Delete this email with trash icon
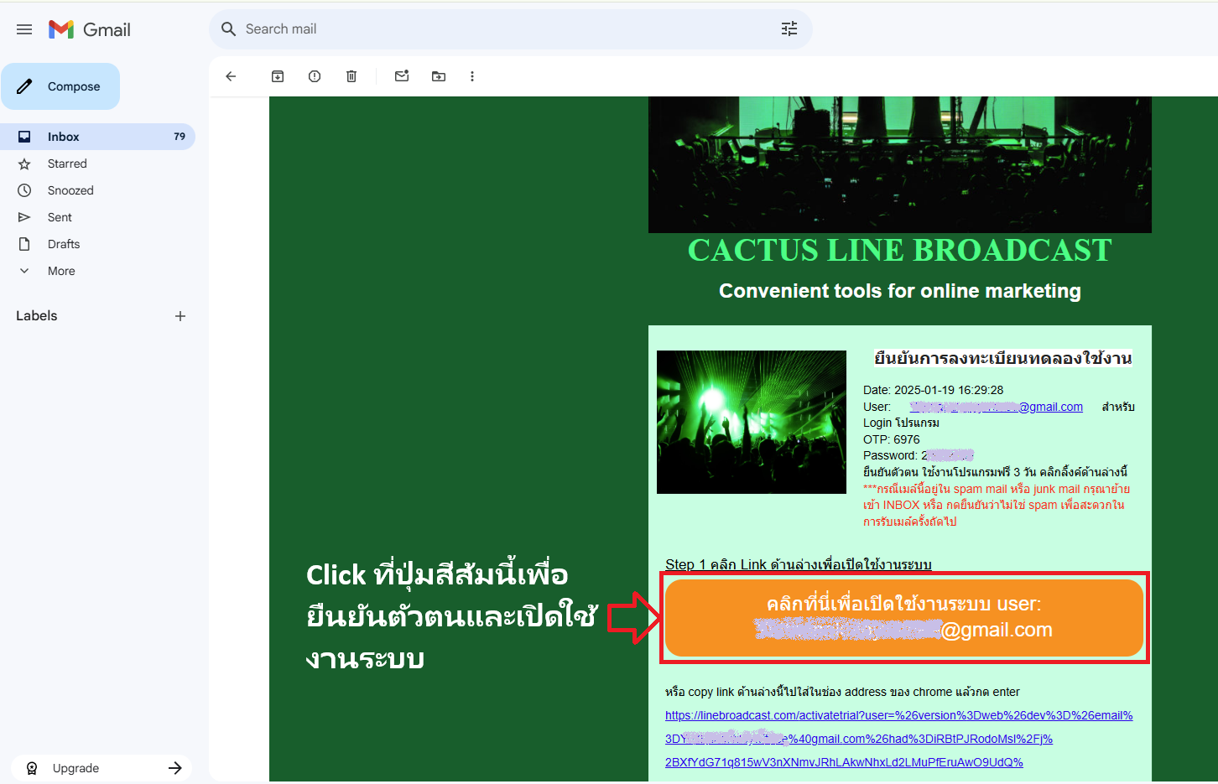1218x784 pixels. pos(351,76)
